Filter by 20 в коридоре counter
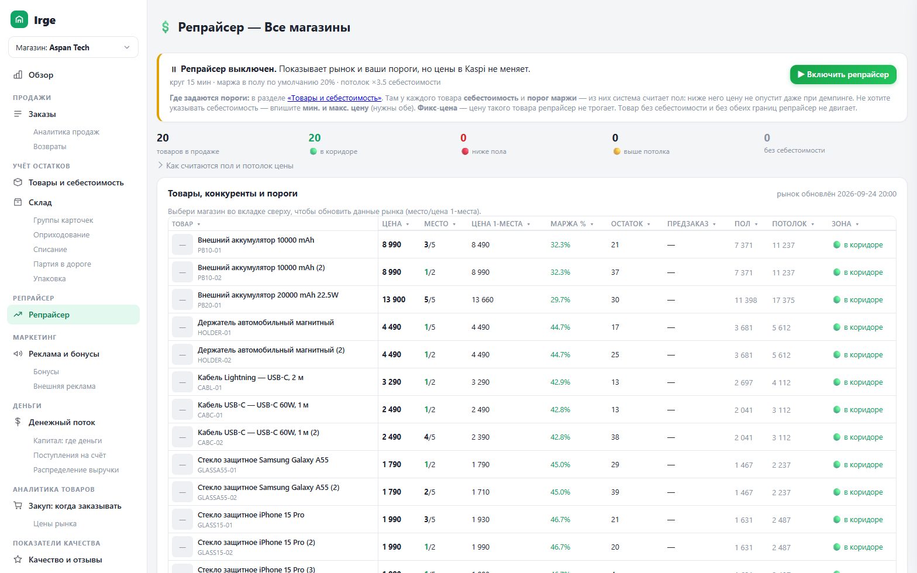Screen dimensions: 917x573 (333, 144)
